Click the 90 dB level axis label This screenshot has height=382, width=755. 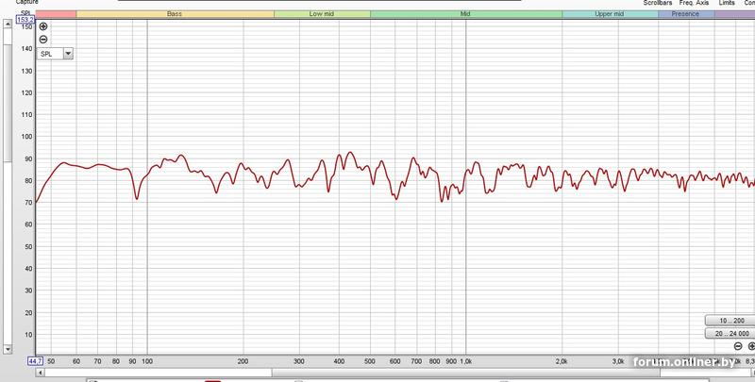(28, 158)
